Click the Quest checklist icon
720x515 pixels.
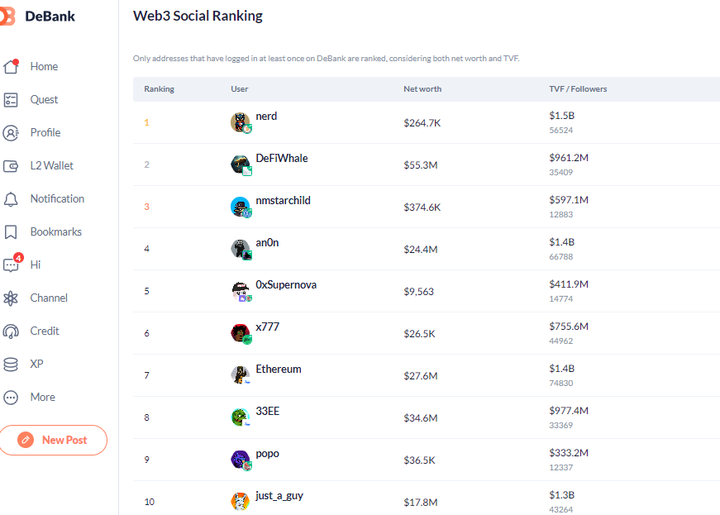point(11,99)
